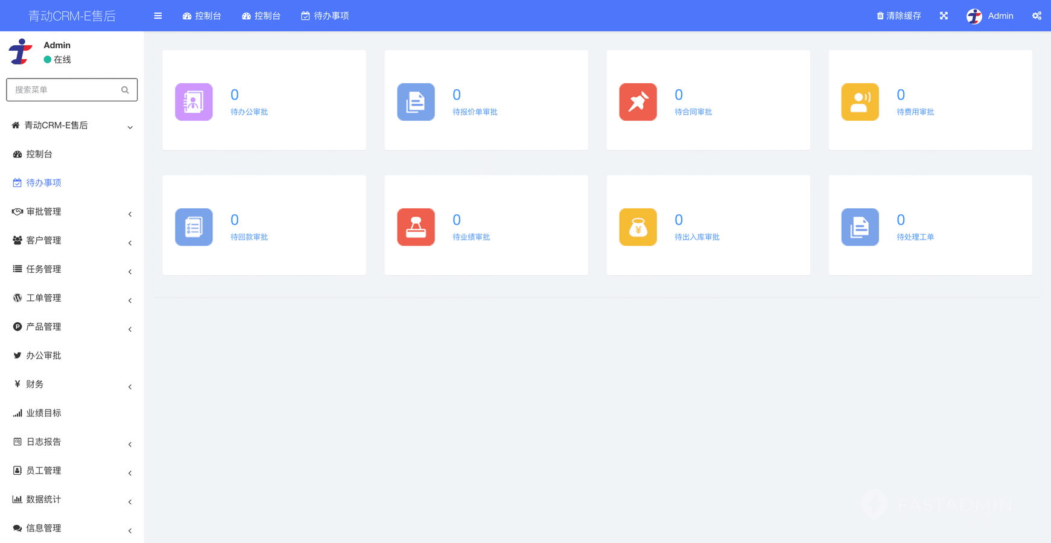Open the settings gears icon in the top right
Image resolution: width=1051 pixels, height=543 pixels.
click(1037, 16)
